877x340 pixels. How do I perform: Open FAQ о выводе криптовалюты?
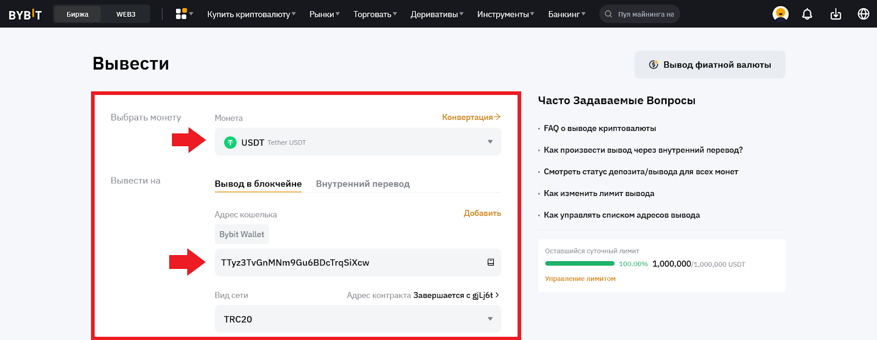click(600, 128)
